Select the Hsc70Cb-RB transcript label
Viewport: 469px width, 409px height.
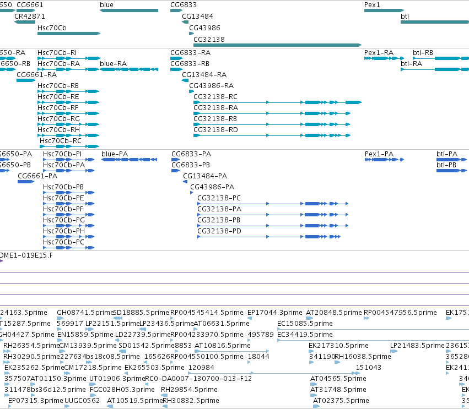click(x=58, y=86)
